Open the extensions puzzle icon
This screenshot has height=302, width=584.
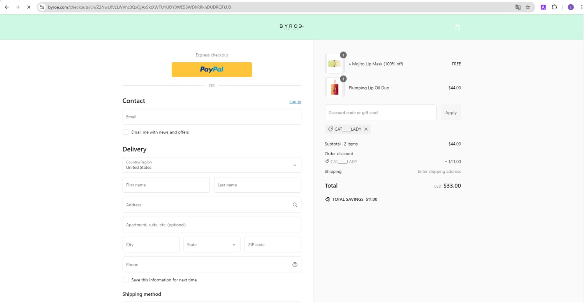tap(554, 7)
